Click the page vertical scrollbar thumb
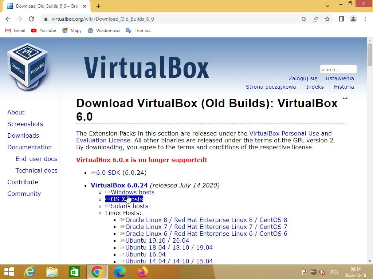 pyautogui.click(x=370, y=54)
